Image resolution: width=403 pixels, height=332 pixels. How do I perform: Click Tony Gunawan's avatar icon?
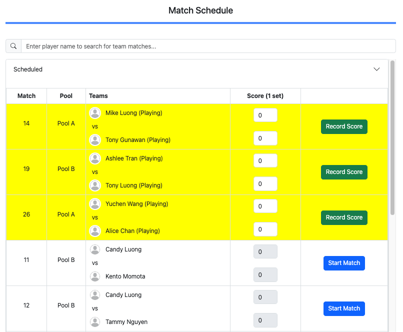click(95, 140)
